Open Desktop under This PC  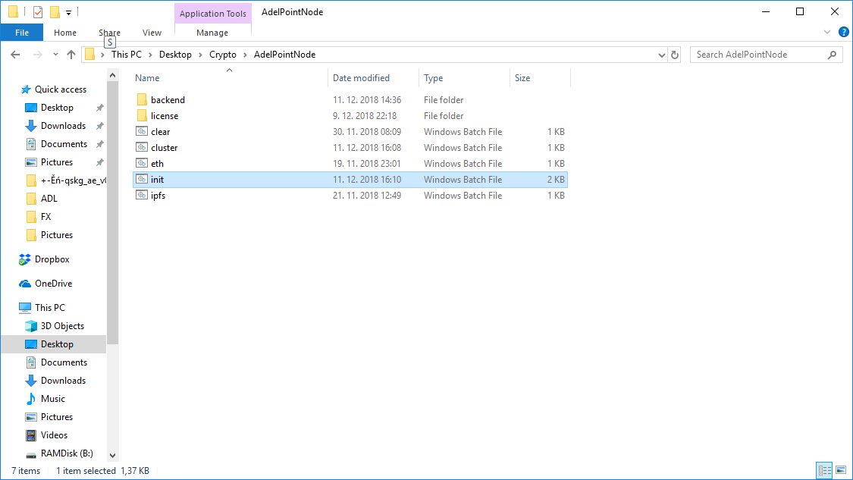(x=57, y=344)
